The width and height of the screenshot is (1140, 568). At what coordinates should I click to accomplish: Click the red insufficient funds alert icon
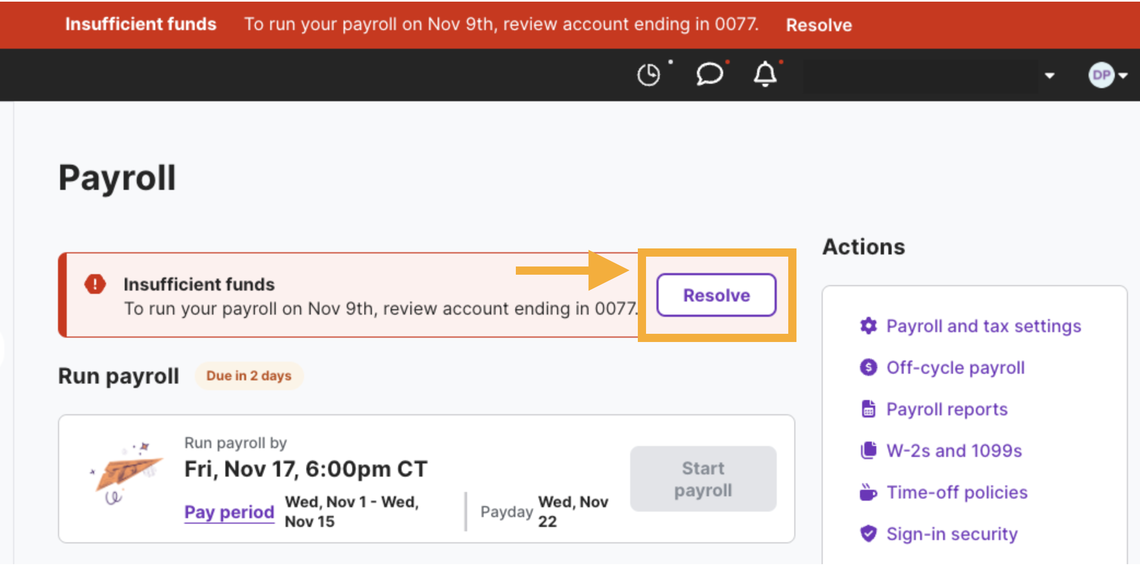[x=95, y=284]
